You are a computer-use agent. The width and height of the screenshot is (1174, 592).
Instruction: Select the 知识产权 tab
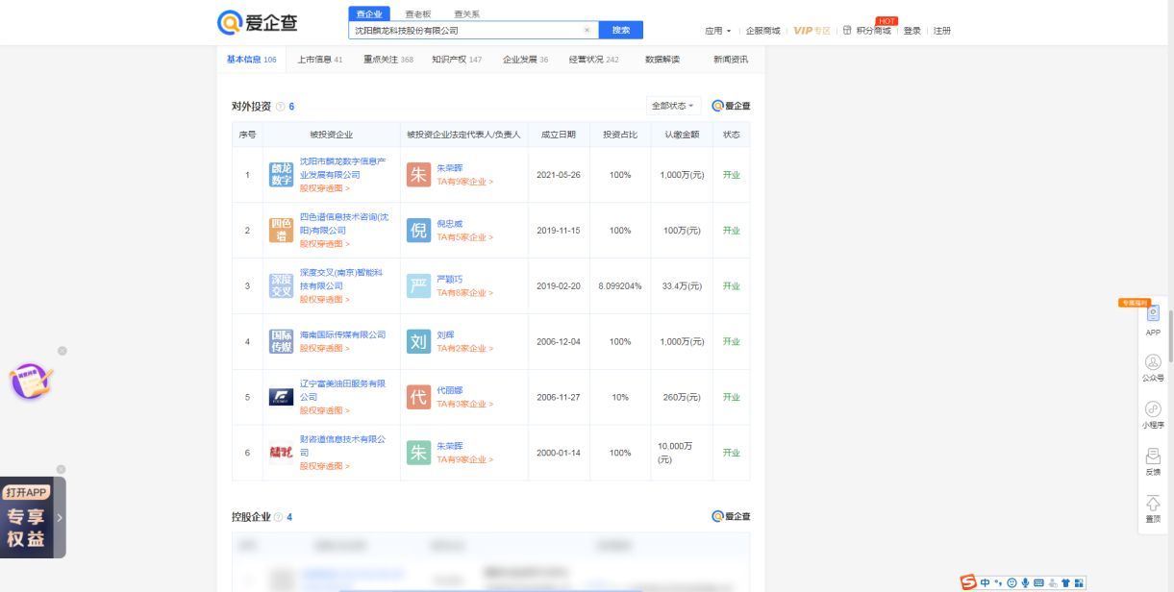(x=457, y=60)
